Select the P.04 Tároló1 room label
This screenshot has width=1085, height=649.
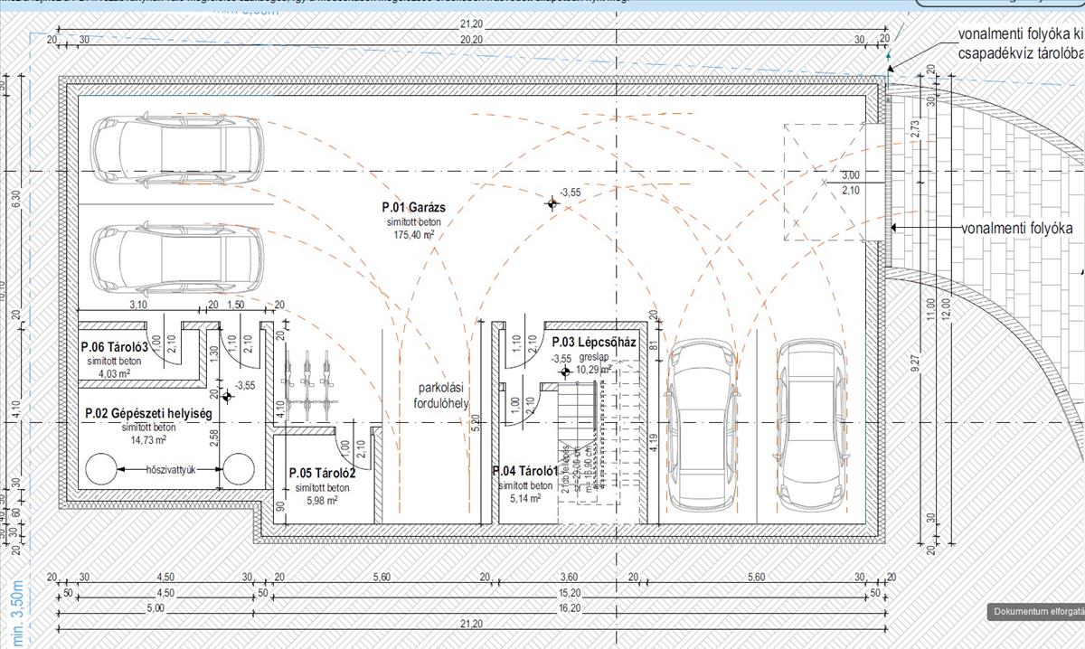point(524,471)
